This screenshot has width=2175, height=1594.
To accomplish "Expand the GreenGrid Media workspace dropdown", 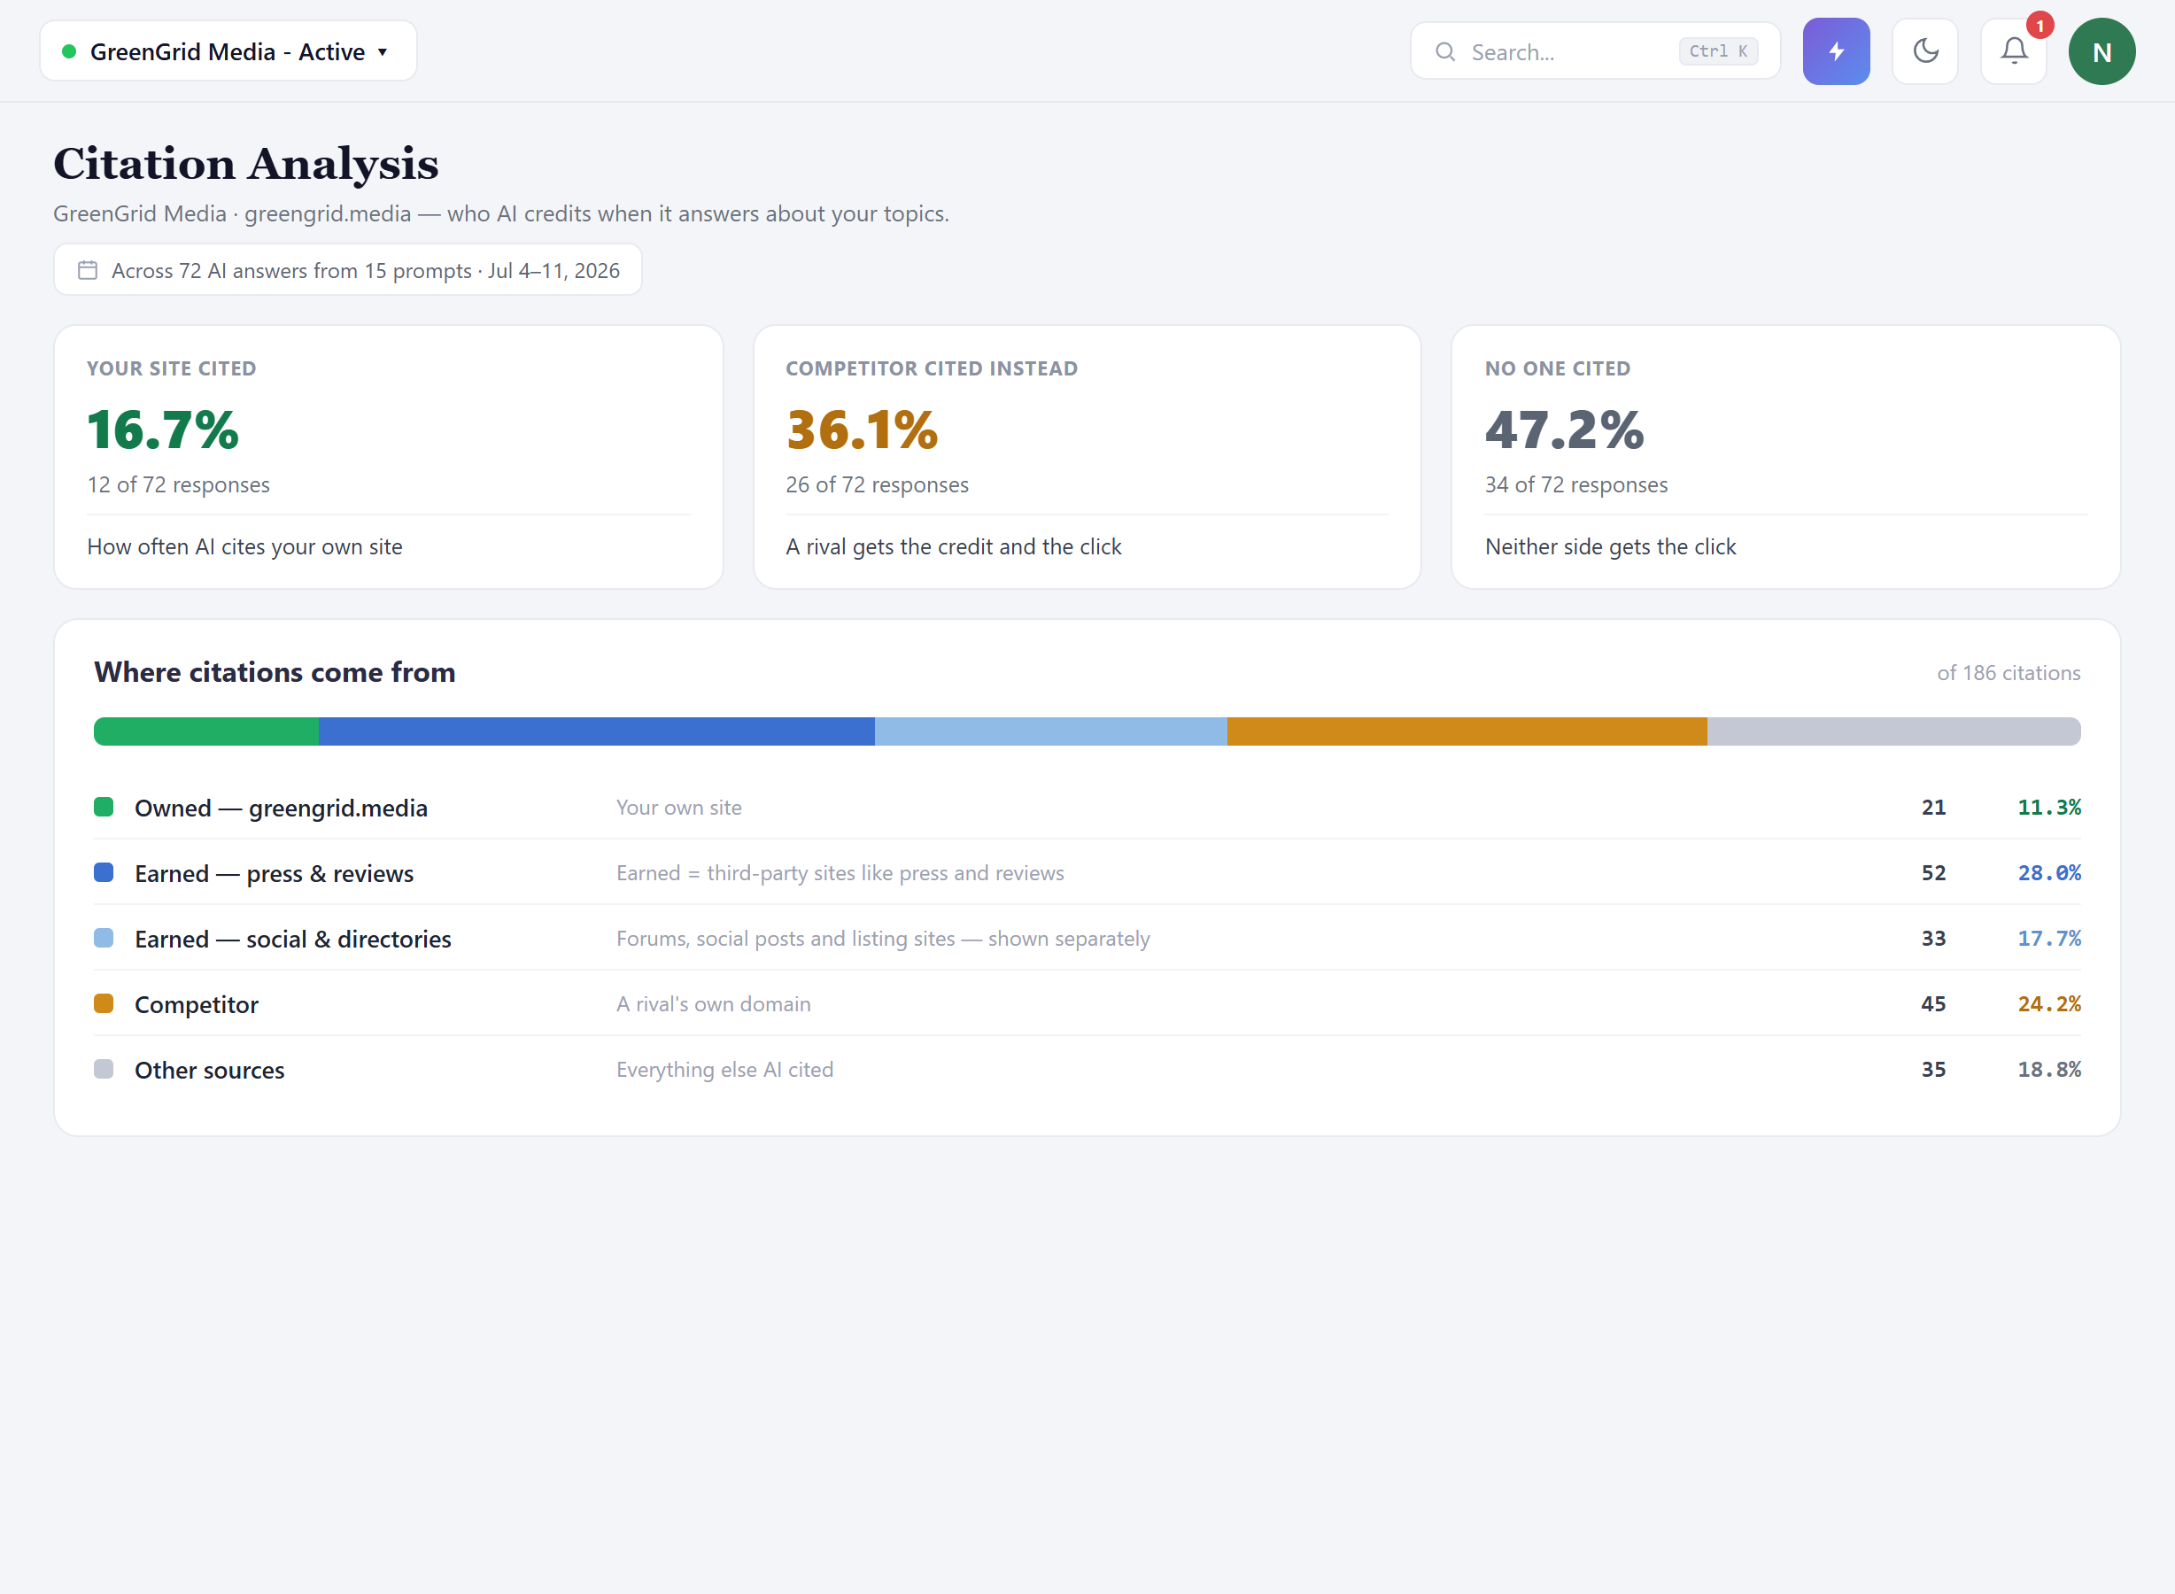I will pyautogui.click(x=228, y=51).
